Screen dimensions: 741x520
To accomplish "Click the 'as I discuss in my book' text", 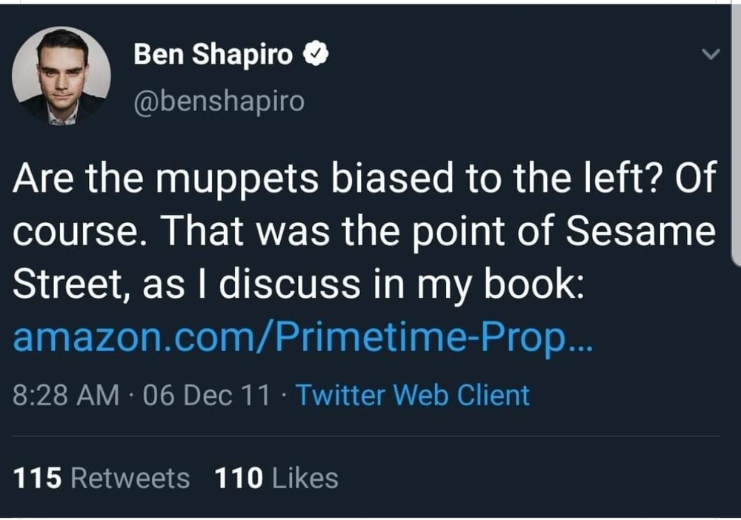I will [x=363, y=285].
